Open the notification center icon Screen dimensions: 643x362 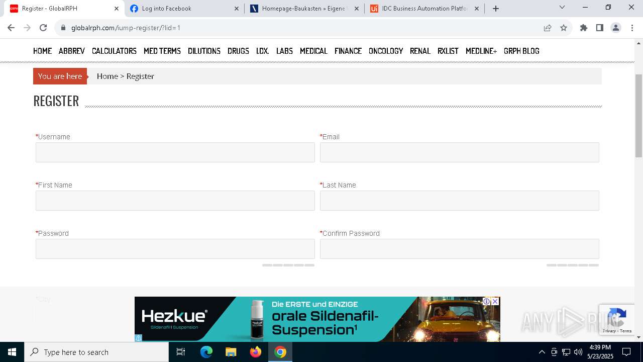click(x=626, y=352)
